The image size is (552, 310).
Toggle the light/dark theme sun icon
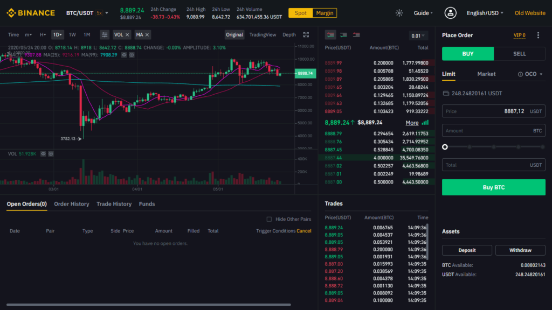pos(399,13)
